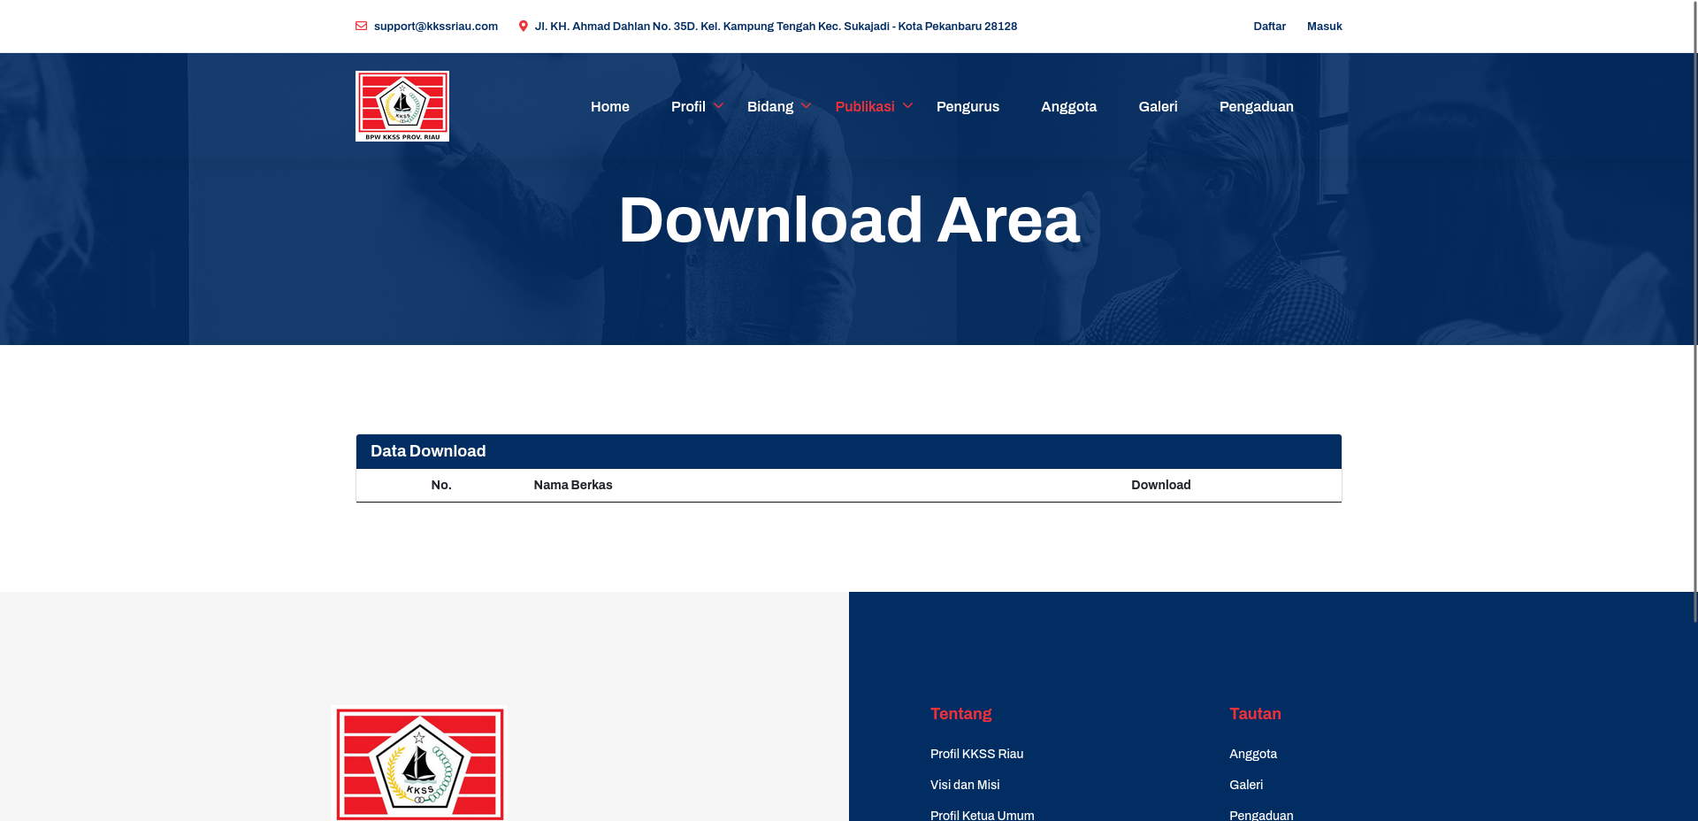The height and width of the screenshot is (821, 1698).
Task: Click the large KKSS logo in the footer
Action: pos(419,763)
